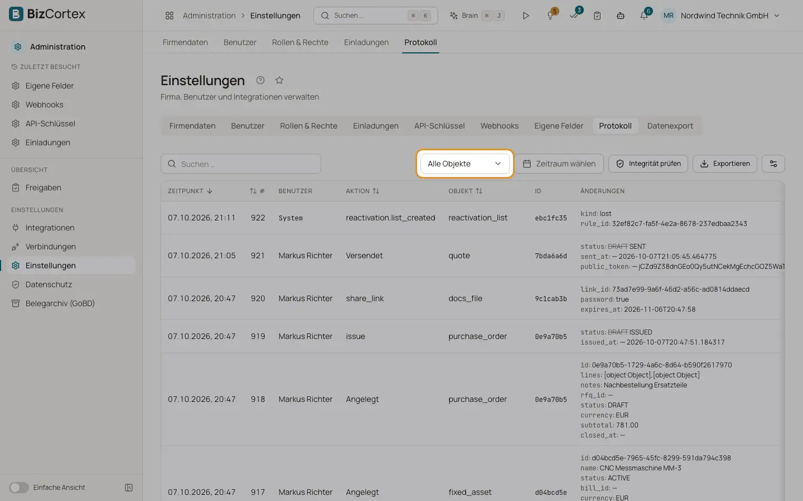The height and width of the screenshot is (501, 803).
Task: Click the Exportieren button
Action: point(725,164)
